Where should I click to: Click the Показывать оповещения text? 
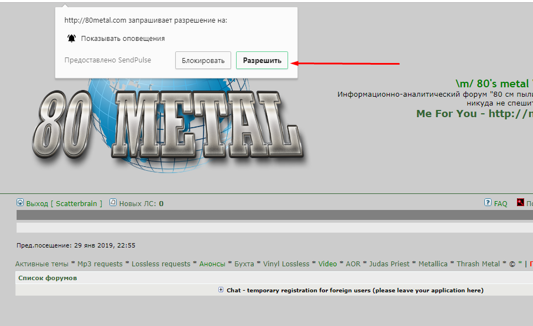click(123, 39)
